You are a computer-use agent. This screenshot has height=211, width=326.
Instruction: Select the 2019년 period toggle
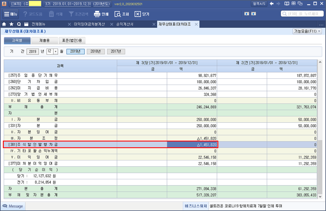tap(75, 51)
